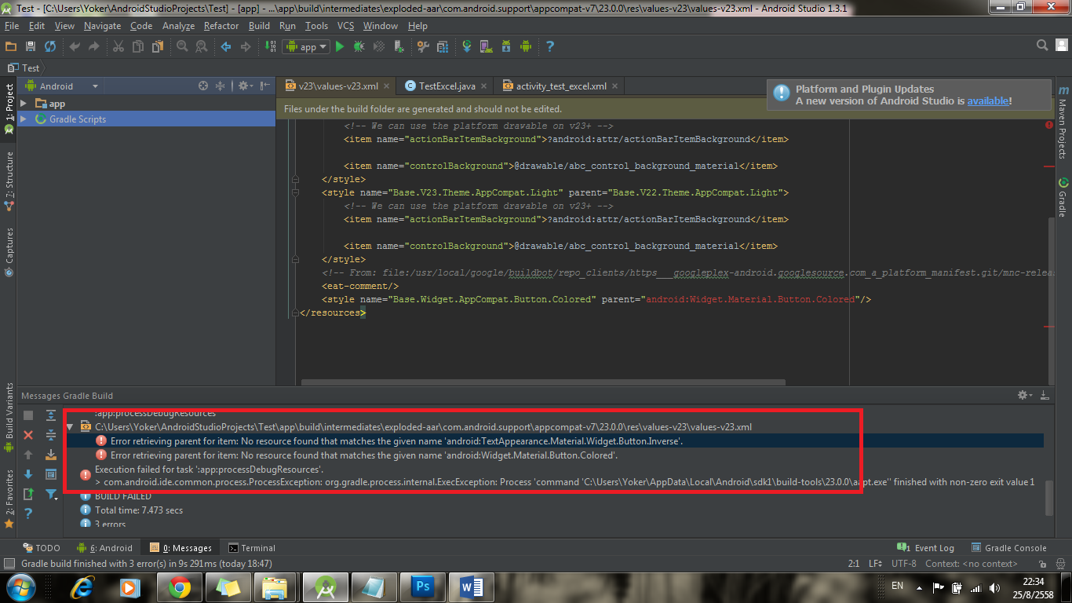Click Expand All in Messages panel
This screenshot has width=1072, height=603.
pyautogui.click(x=51, y=415)
